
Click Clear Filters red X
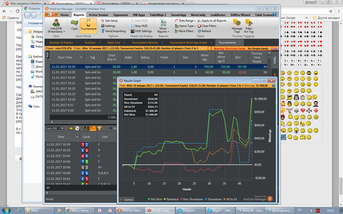coord(207,26)
